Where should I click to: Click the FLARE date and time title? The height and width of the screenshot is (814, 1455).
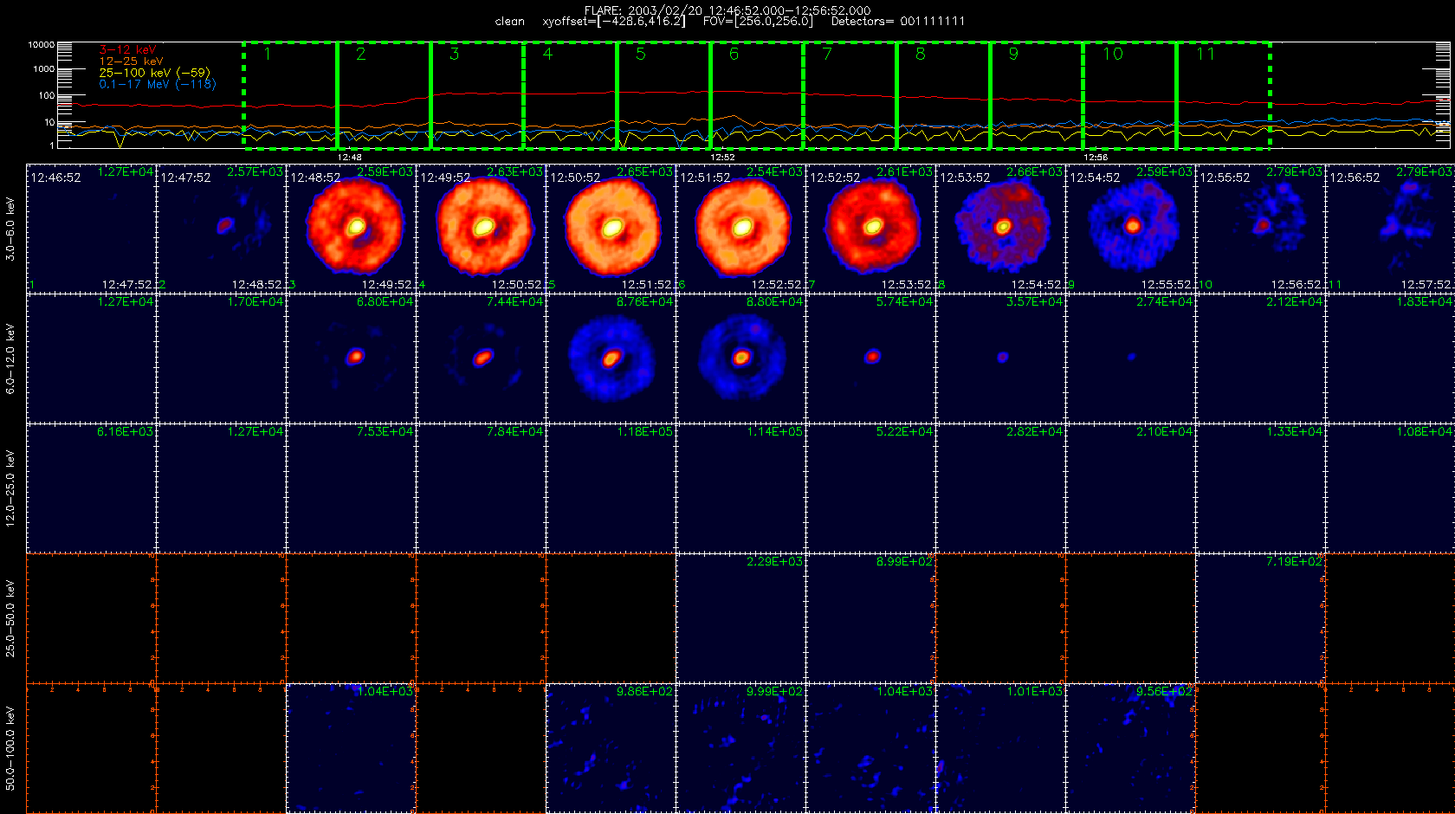pos(727,10)
